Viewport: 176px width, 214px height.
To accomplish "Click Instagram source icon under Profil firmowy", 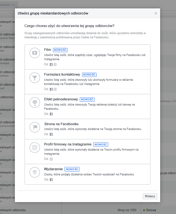I will pyautogui.click(x=51, y=159).
